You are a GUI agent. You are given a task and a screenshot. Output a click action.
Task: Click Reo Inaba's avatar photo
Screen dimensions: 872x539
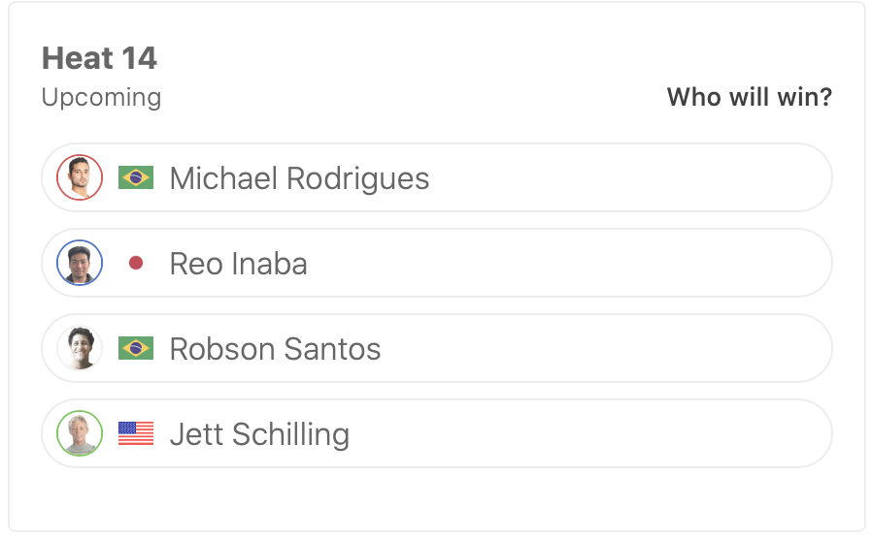(x=80, y=263)
